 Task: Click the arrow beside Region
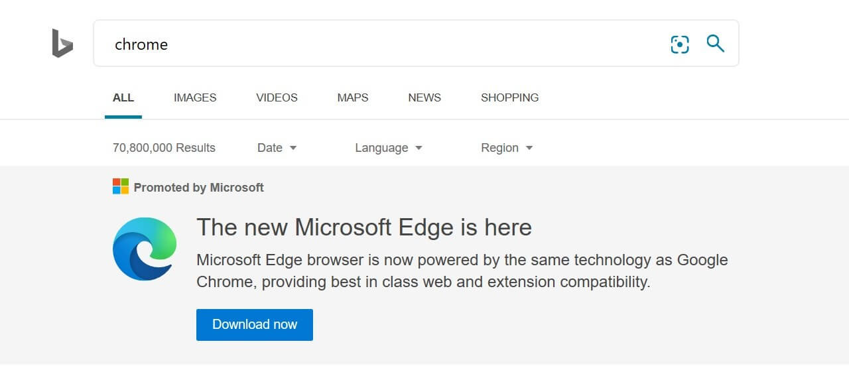point(529,148)
